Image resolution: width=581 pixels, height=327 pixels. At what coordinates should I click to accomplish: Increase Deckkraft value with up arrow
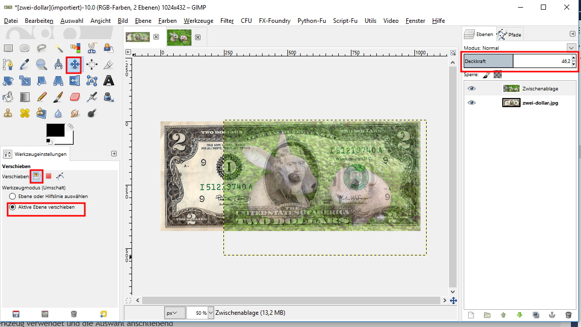click(573, 58)
